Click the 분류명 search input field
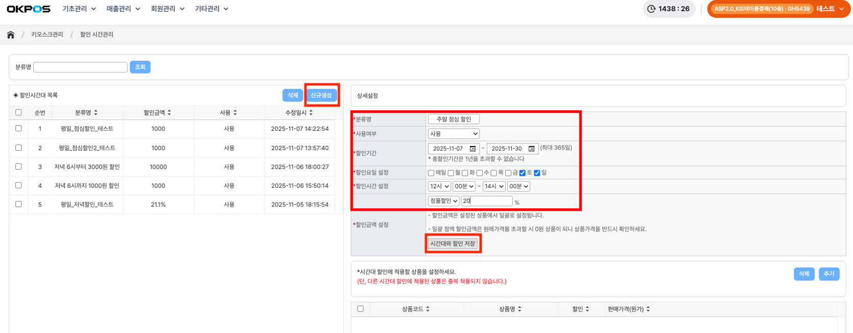This screenshot has width=853, height=333. pos(80,67)
